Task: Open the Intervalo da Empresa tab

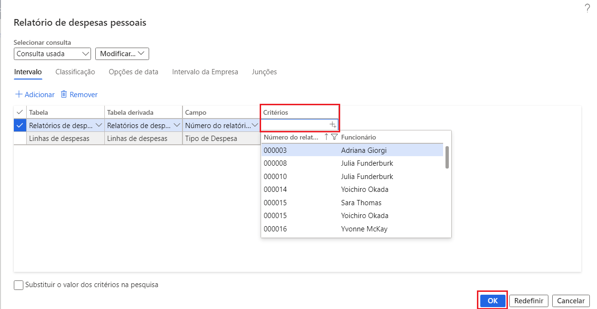Action: pyautogui.click(x=205, y=72)
